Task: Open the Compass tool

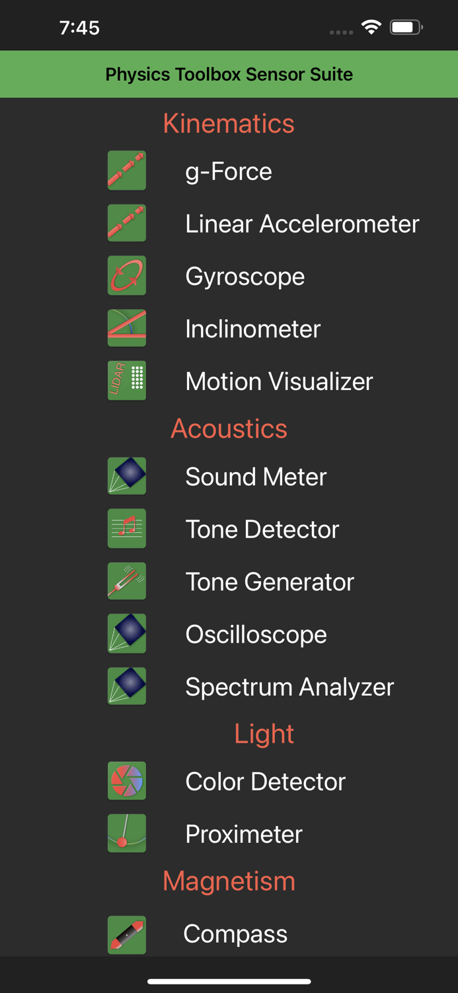Action: [x=235, y=934]
